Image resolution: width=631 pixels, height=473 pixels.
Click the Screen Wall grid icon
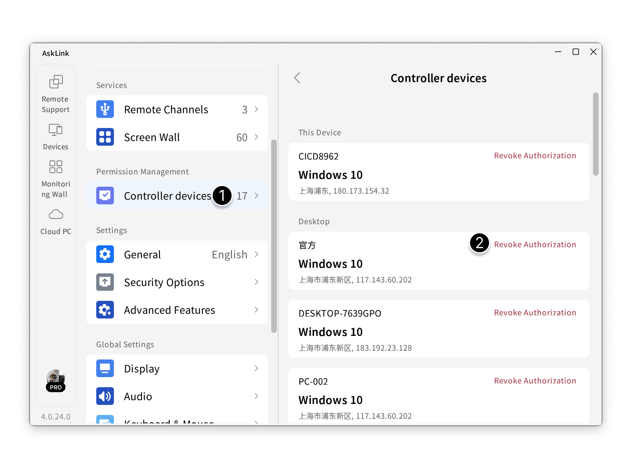click(x=105, y=137)
